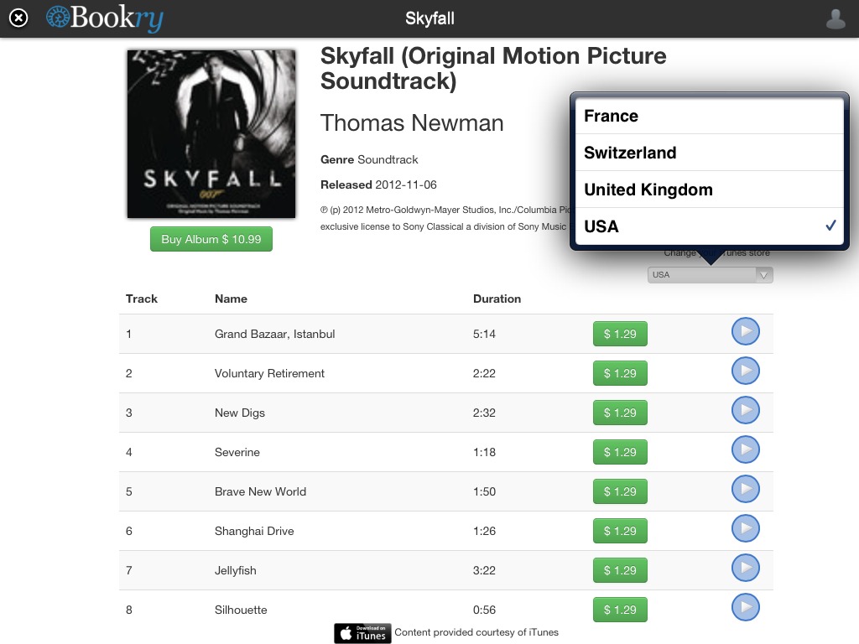Click the track name New Digs
859x644 pixels.
pos(239,413)
